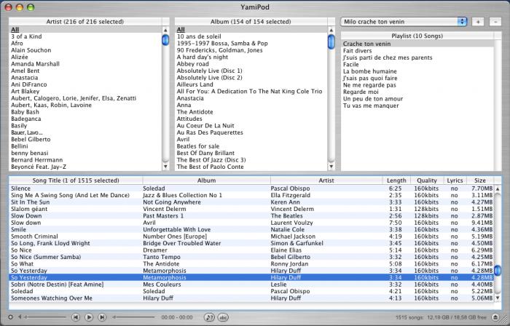Click the playback progress slider
Screen dimensions: 510x326
[x=135, y=317]
